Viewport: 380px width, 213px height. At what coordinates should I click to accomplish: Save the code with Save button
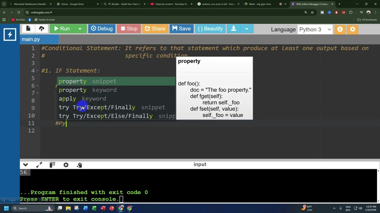point(181,29)
